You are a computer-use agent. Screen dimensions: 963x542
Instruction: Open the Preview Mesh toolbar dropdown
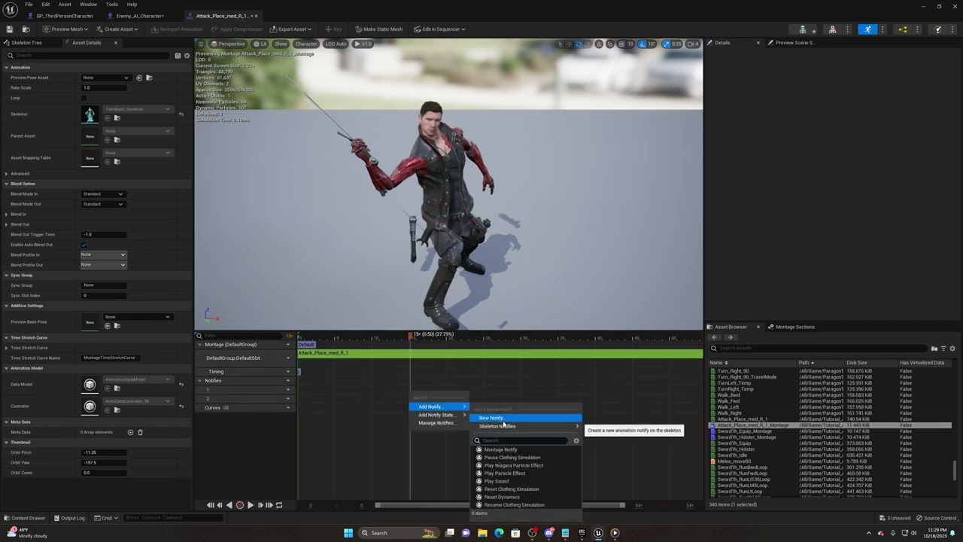tap(65, 29)
